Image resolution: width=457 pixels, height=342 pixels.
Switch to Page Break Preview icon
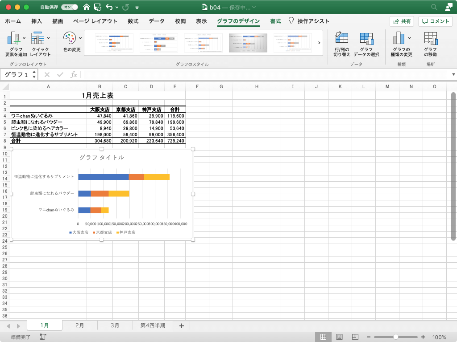coord(355,337)
